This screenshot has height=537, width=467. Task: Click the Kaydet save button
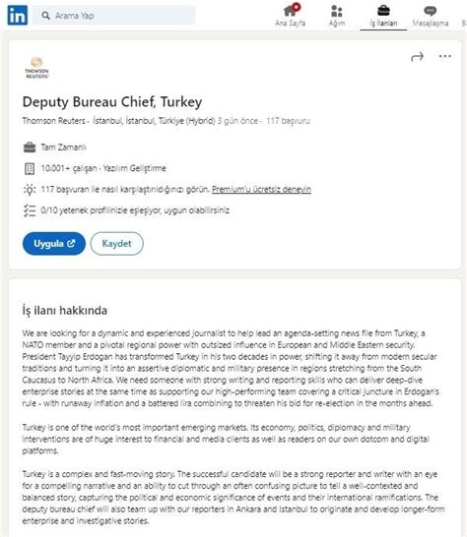click(116, 244)
